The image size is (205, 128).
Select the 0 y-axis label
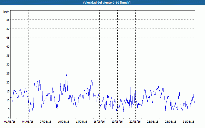point(9,118)
